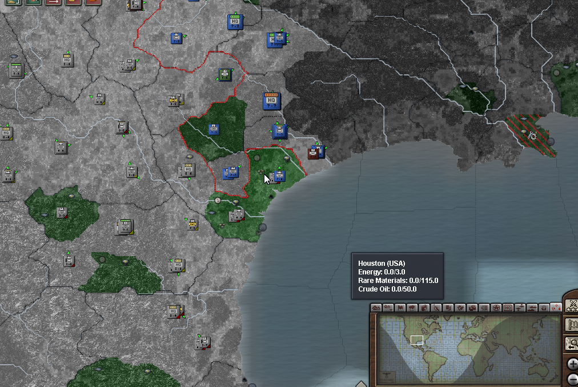Click the magnifier-with-arrow button beside minimap
The height and width of the screenshot is (387, 578).
pyautogui.click(x=572, y=344)
